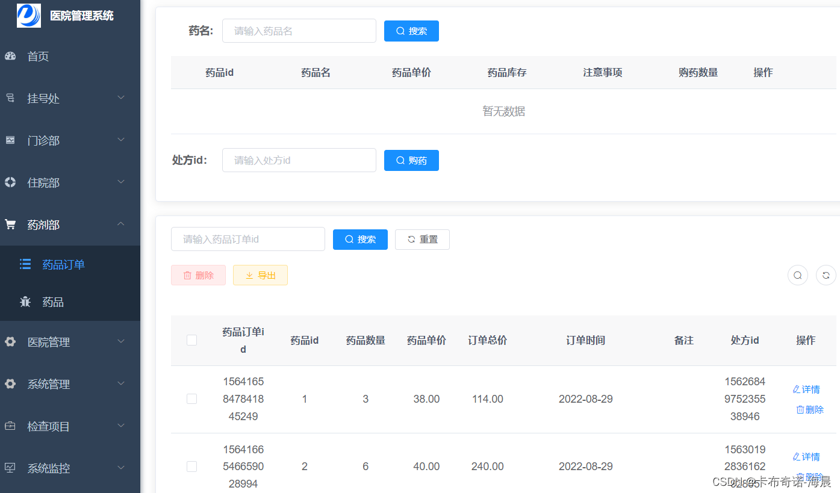Expand the 检查项目 menu chevron
840x493 pixels.
tap(121, 426)
